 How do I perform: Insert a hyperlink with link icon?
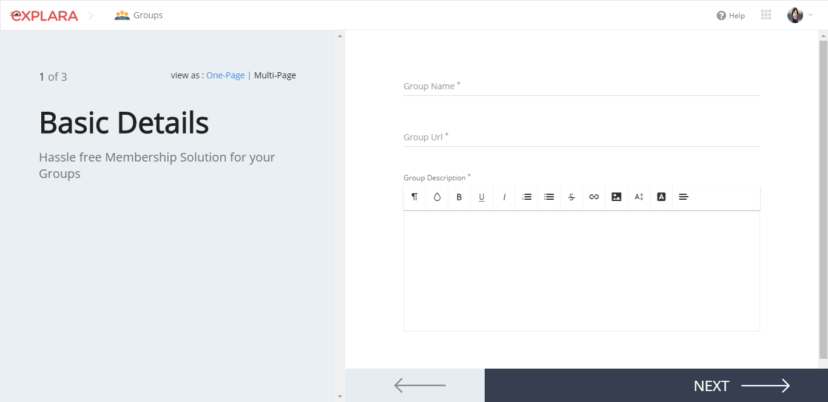pos(594,197)
